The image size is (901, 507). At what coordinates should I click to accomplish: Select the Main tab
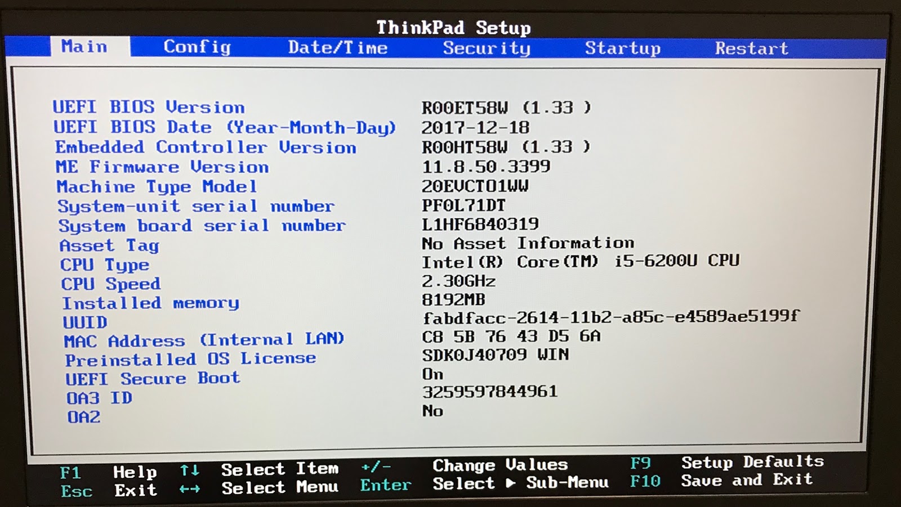point(84,46)
